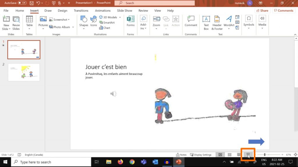Viewport: 298px width, 167px height.
Task: Expand the Screenshot dropdown
Action: (x=69, y=20)
